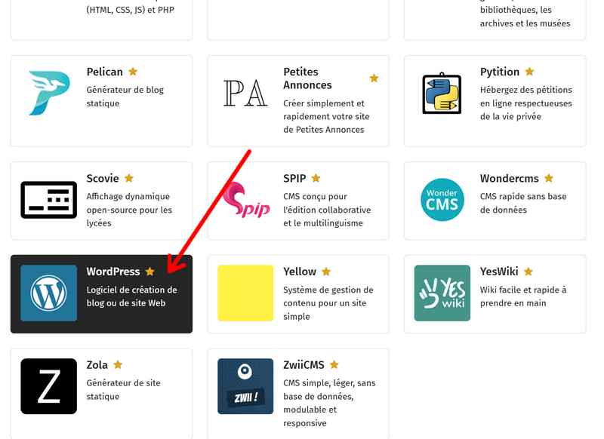Toggle the star next to WordPress
This screenshot has height=439, width=604.
[149, 272]
